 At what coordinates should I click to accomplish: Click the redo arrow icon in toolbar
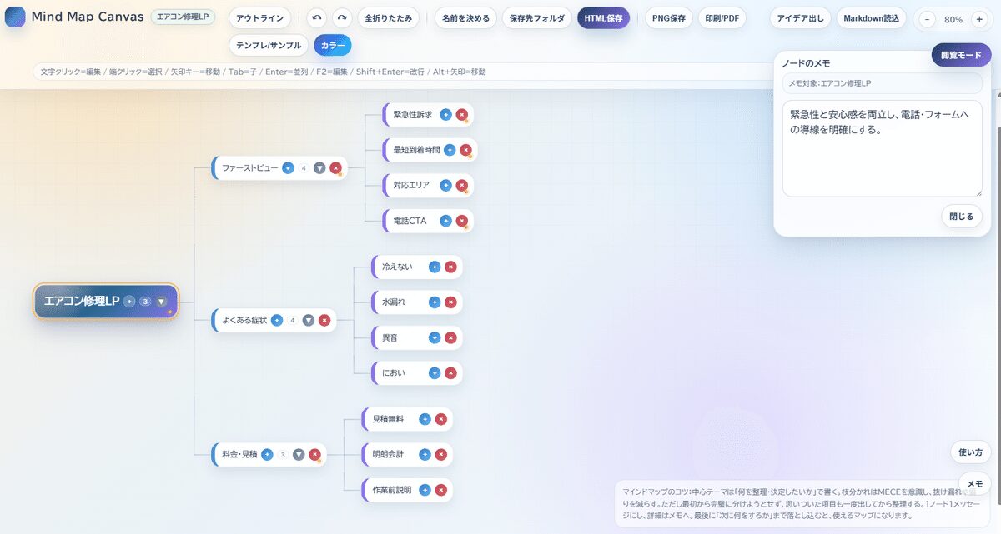click(x=342, y=18)
